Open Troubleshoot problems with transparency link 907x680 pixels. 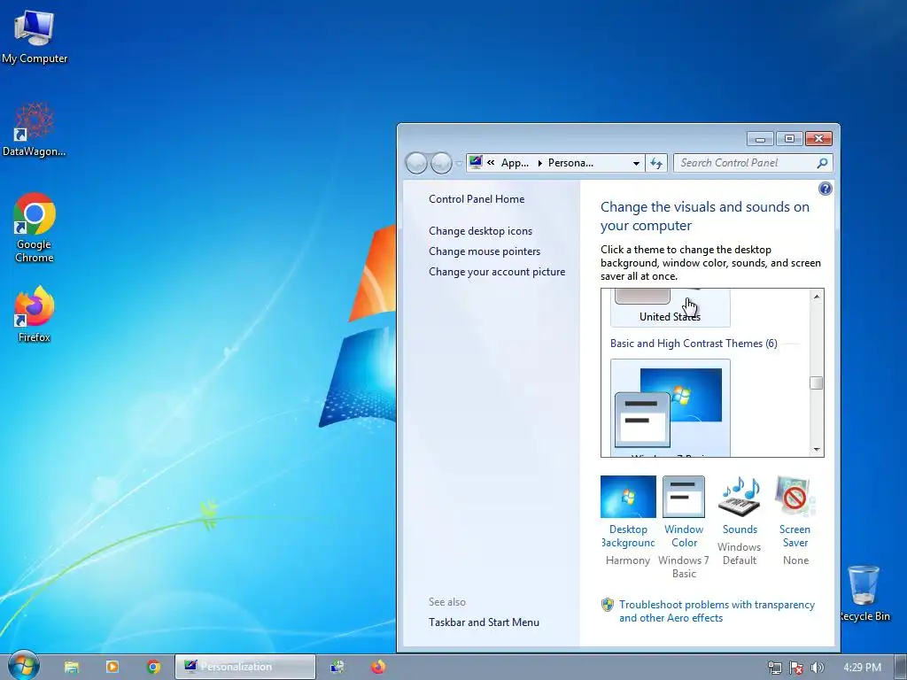(x=717, y=611)
